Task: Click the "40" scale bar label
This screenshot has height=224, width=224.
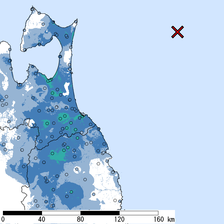Action: click(x=41, y=219)
